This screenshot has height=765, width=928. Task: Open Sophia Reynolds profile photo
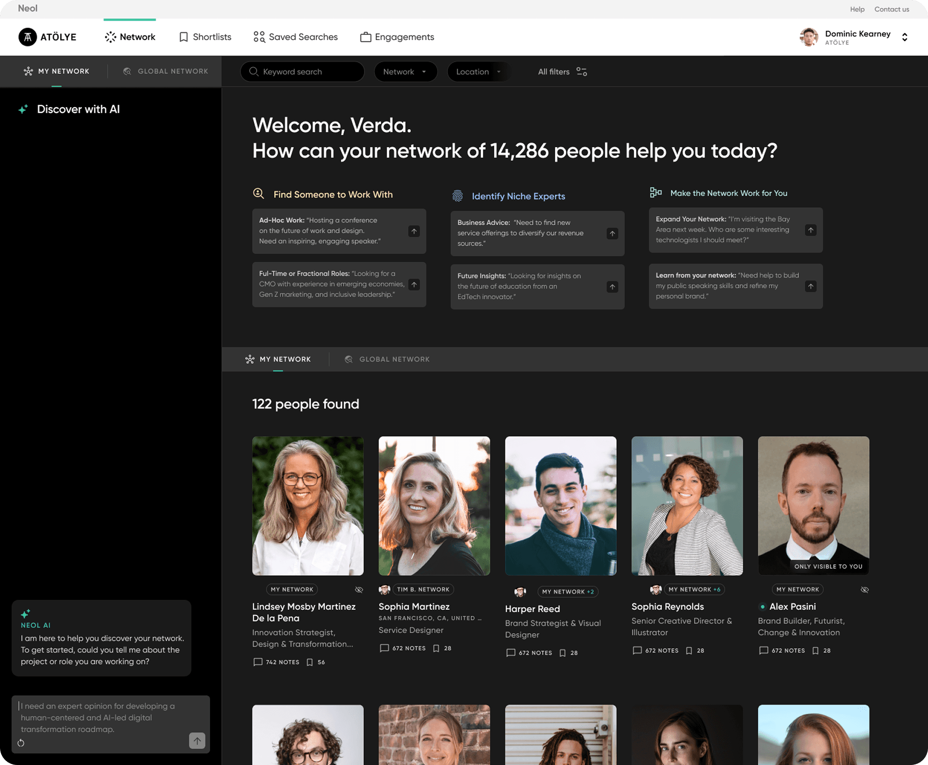click(687, 506)
